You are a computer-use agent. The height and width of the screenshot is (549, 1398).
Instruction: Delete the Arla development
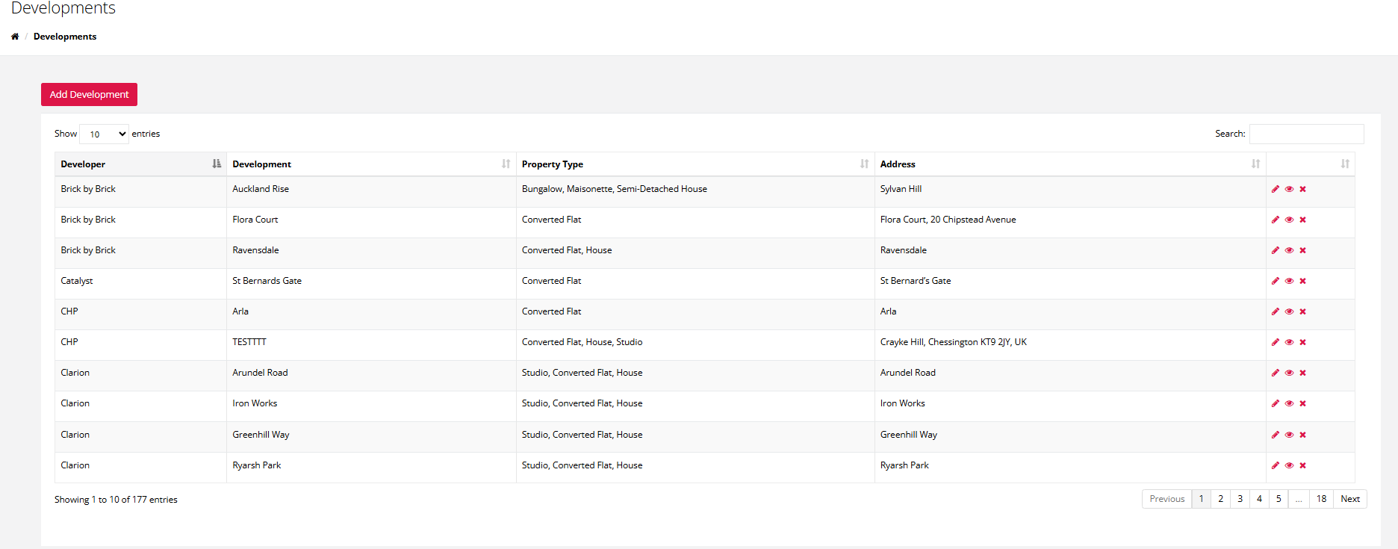(1302, 311)
